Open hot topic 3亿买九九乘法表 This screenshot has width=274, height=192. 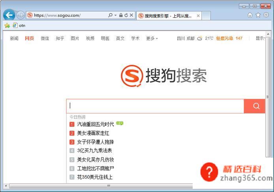[x=94, y=151]
